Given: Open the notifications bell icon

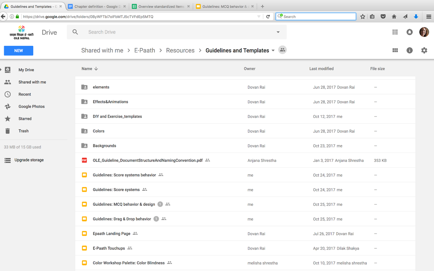Looking at the screenshot, I should coord(410,32).
